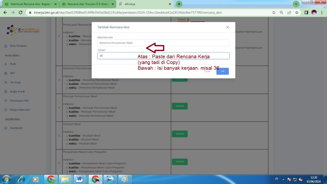View site information icon in address bar

tap(30, 13)
